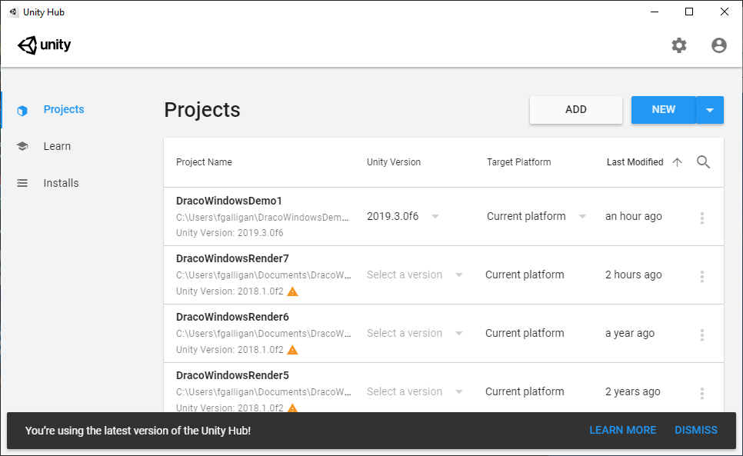The width and height of the screenshot is (743, 456).
Task: Open Select a version dropdown for DracoWindowsRender7
Action: coord(415,275)
